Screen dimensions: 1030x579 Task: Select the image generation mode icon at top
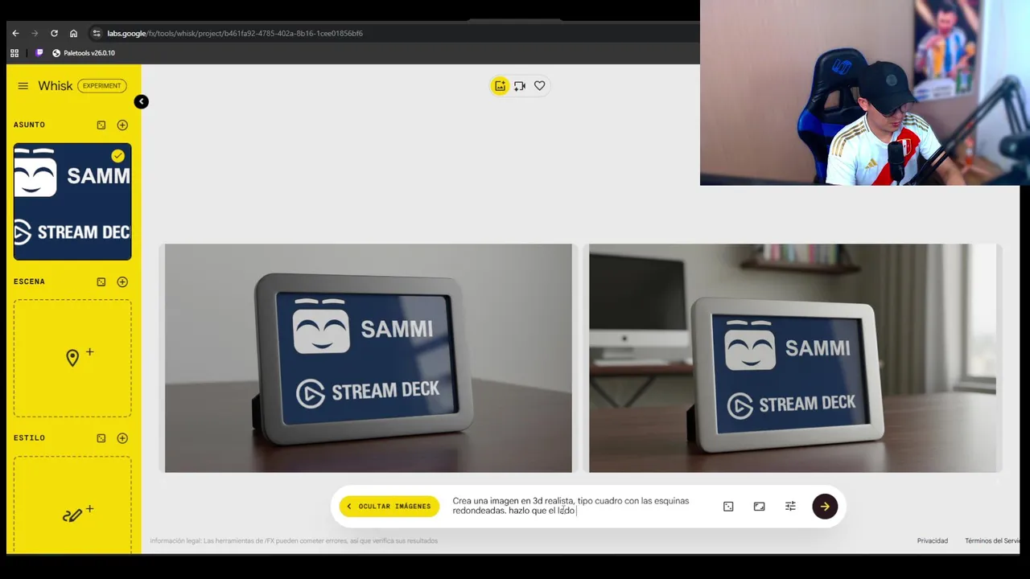[x=501, y=86]
